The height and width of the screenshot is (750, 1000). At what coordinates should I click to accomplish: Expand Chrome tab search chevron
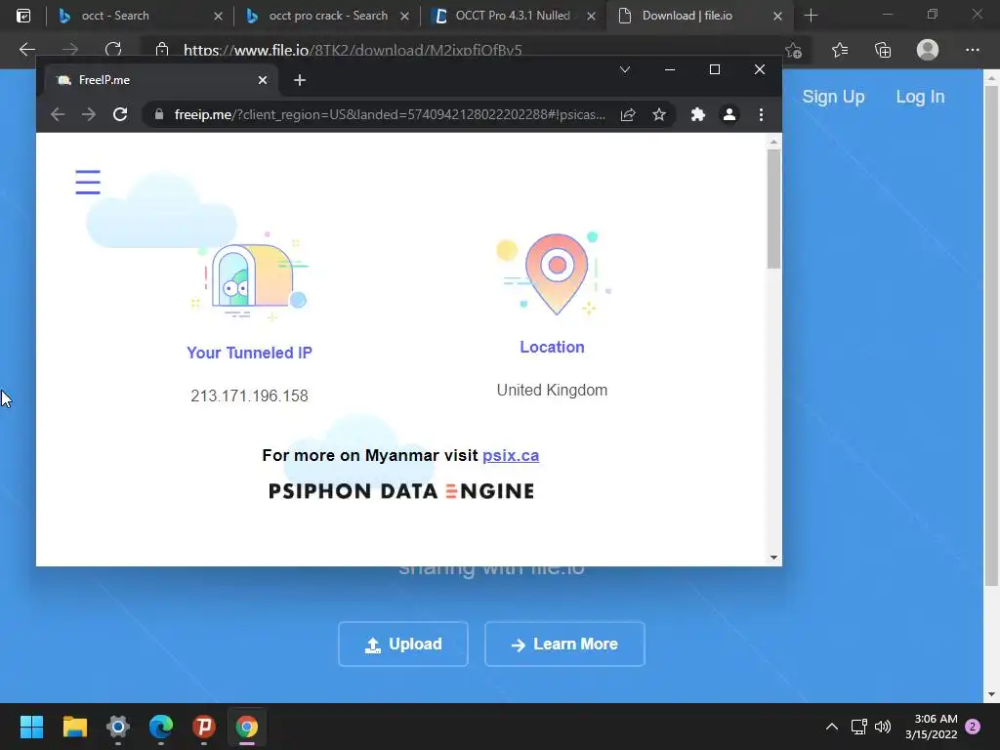click(625, 69)
